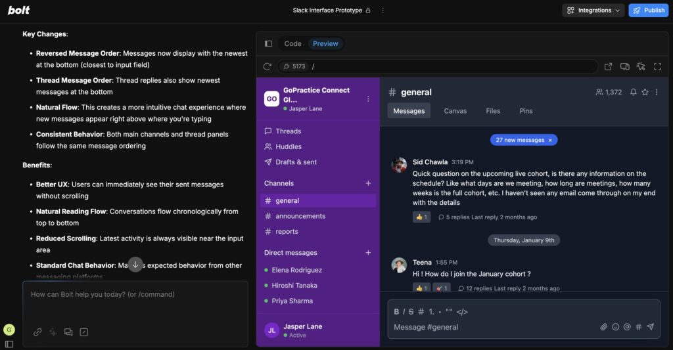Send the message
The width and height of the screenshot is (673, 350).
651,327
